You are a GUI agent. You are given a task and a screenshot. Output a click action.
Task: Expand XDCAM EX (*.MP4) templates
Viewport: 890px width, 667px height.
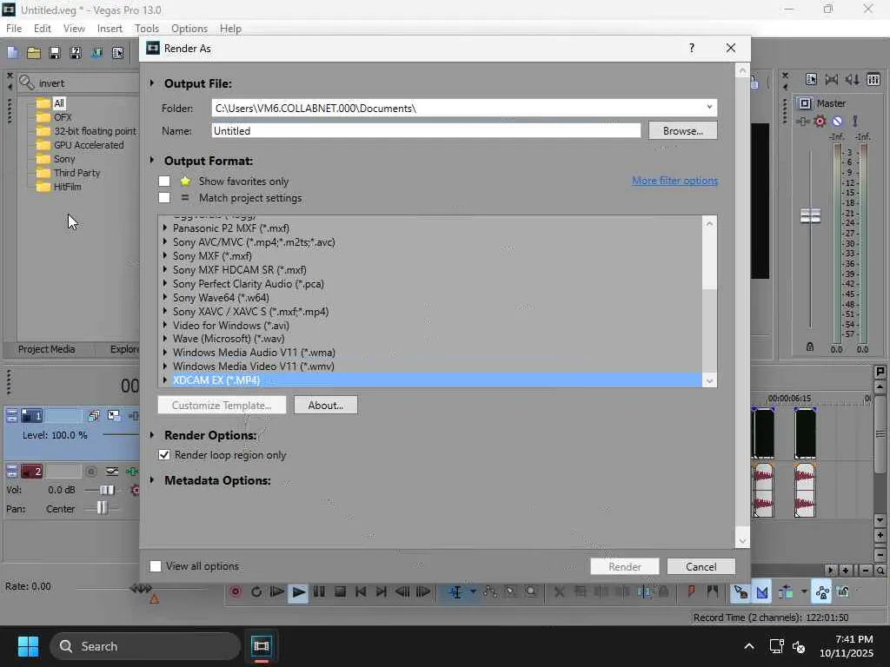click(x=164, y=380)
